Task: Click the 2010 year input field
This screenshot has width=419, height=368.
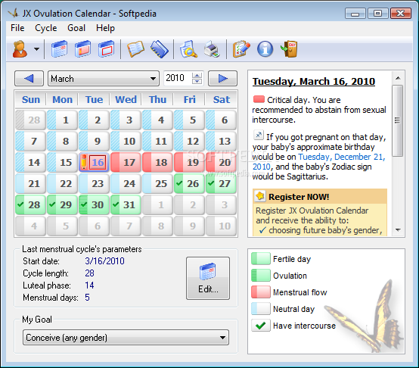Action: click(x=178, y=78)
